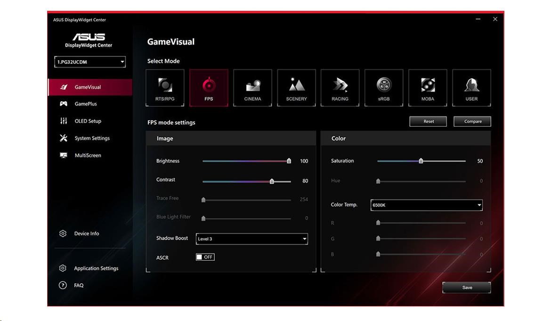Viewport: 543px width, 321px height.
Task: Click the FAQ question mark icon
Action: 63,285
